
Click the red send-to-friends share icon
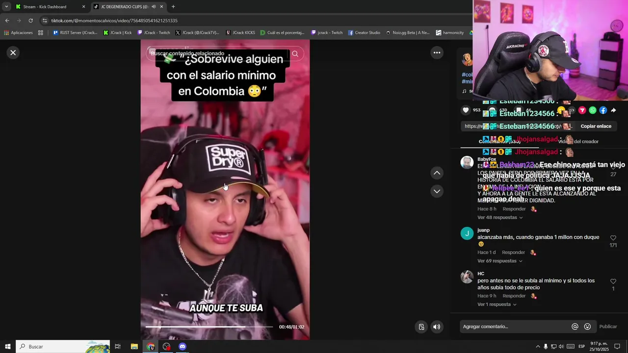(582, 110)
